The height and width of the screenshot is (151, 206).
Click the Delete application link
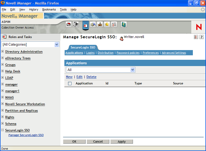pyautogui.click(x=91, y=77)
